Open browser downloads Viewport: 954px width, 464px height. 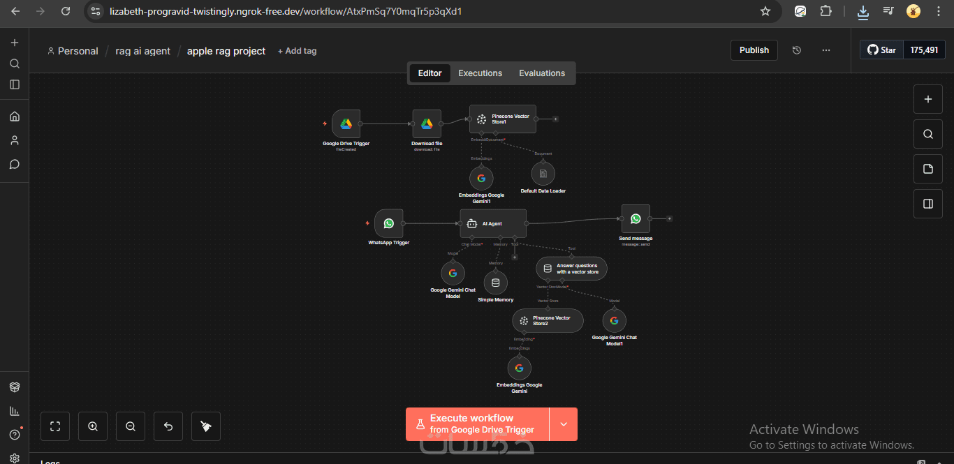pos(863,11)
